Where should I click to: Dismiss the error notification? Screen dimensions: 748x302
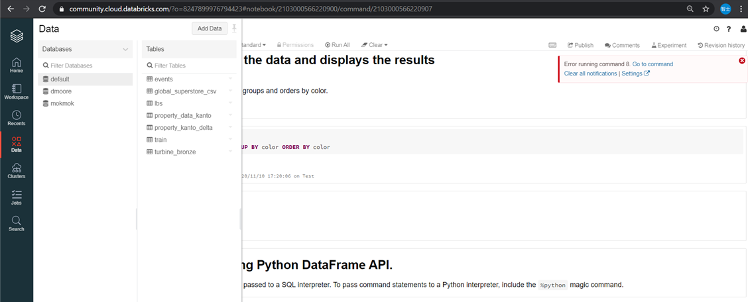pos(742,61)
